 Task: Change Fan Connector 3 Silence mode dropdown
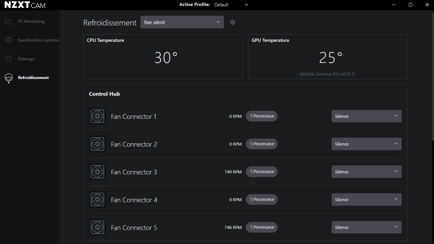(366, 172)
